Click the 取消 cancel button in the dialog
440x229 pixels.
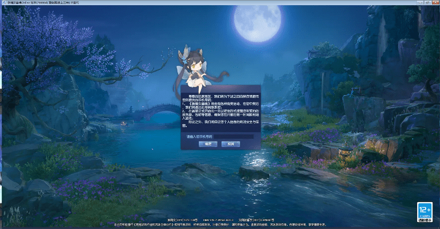tap(230, 144)
